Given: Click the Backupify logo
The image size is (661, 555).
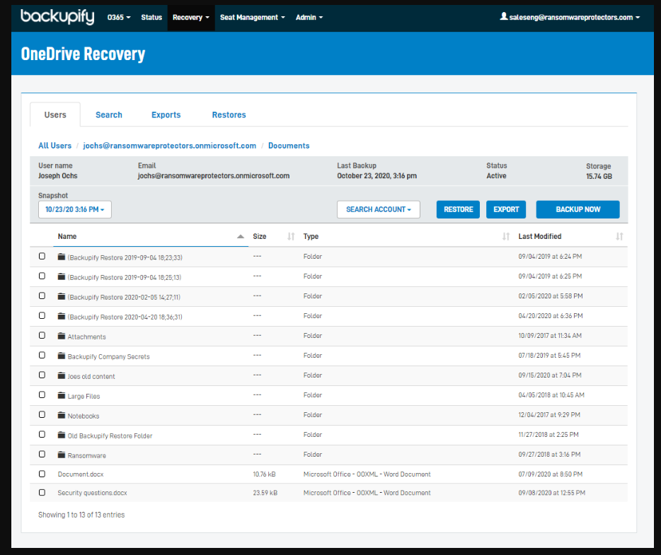Looking at the screenshot, I should 57,17.
